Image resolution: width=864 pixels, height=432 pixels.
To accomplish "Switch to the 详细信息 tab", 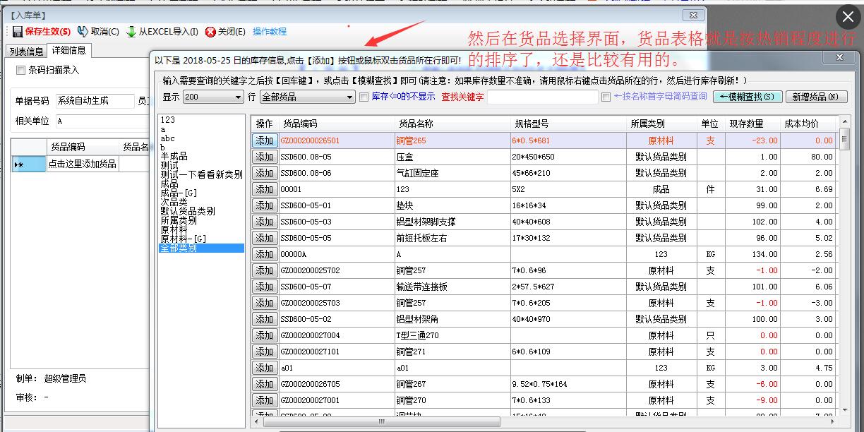I will [x=68, y=51].
